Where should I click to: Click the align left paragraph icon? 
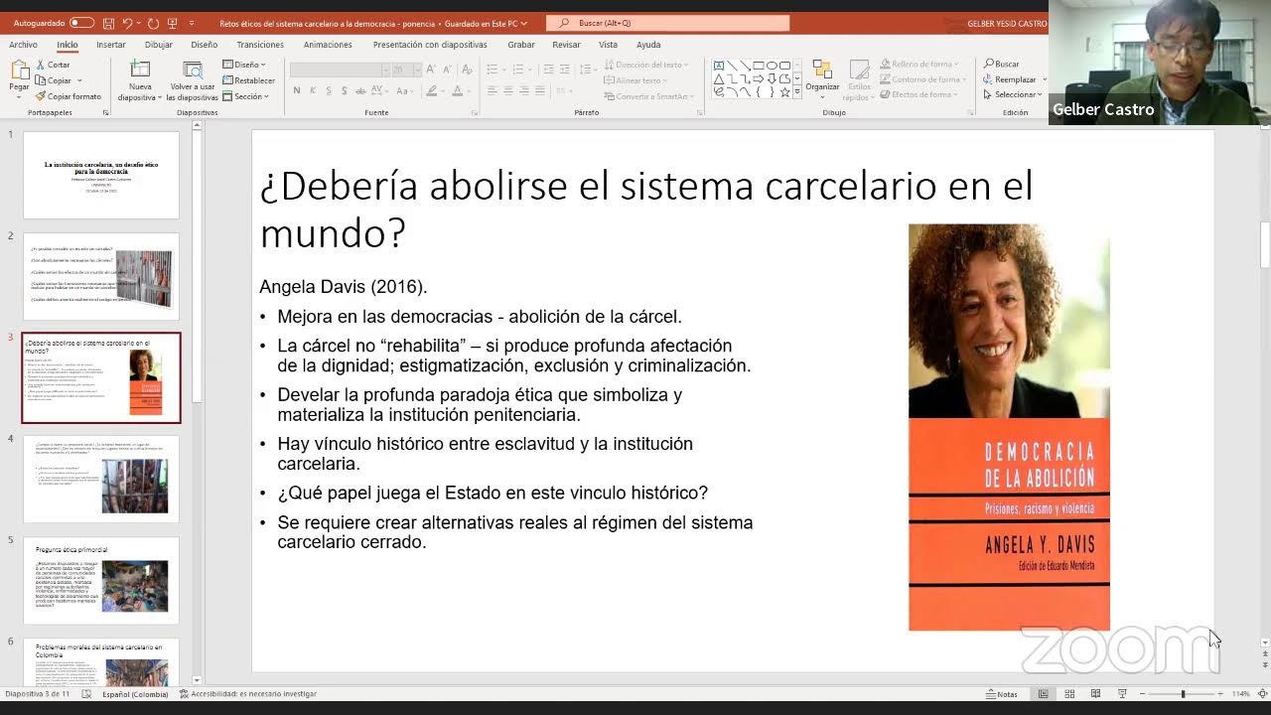pyautogui.click(x=492, y=90)
